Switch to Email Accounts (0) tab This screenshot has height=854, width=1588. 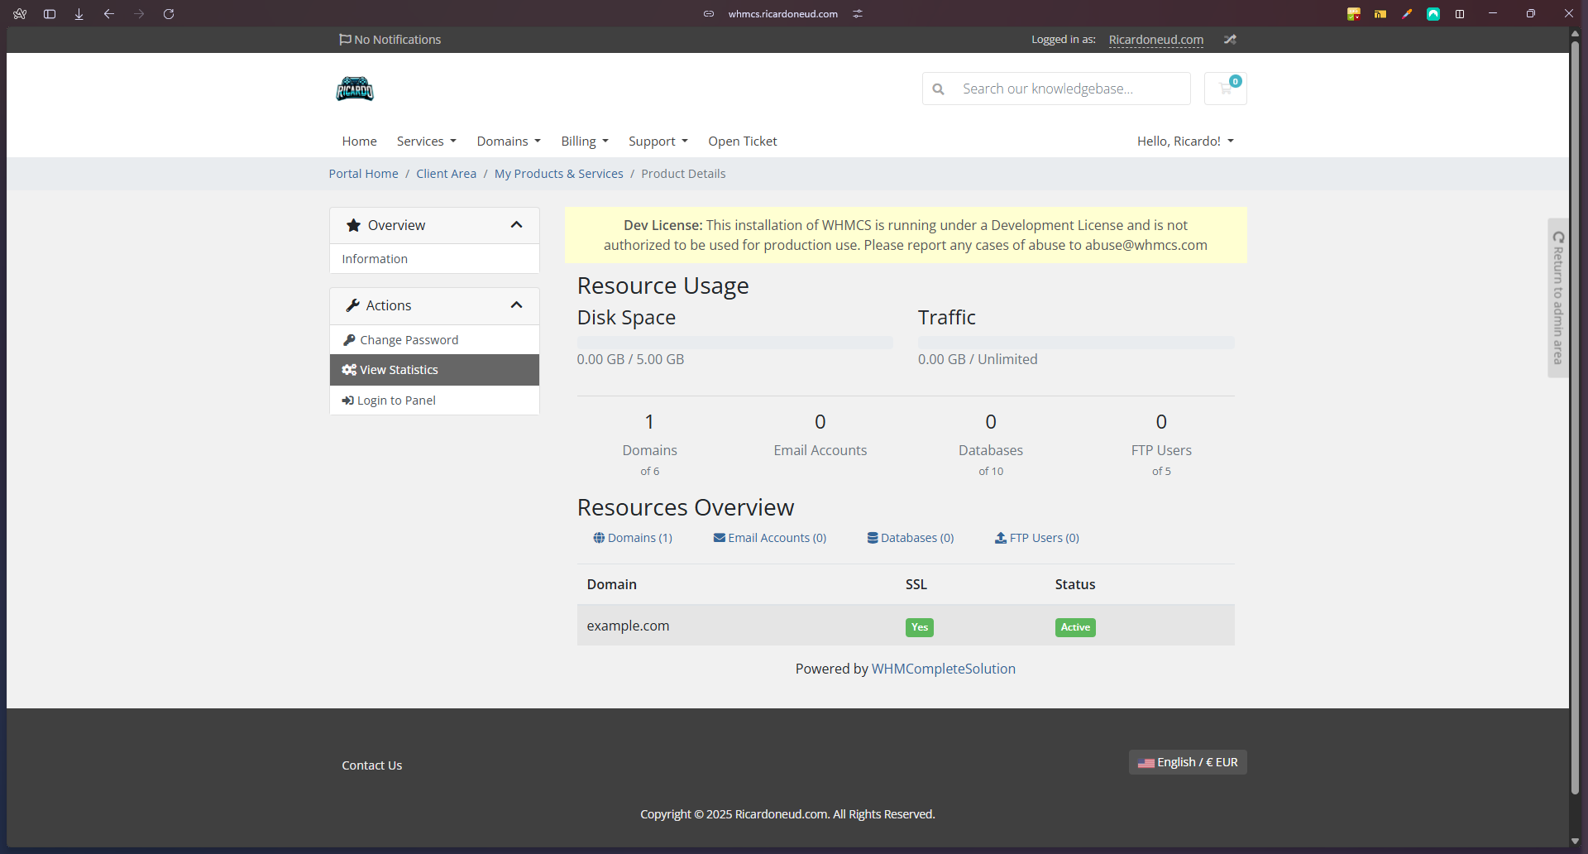pyautogui.click(x=769, y=538)
